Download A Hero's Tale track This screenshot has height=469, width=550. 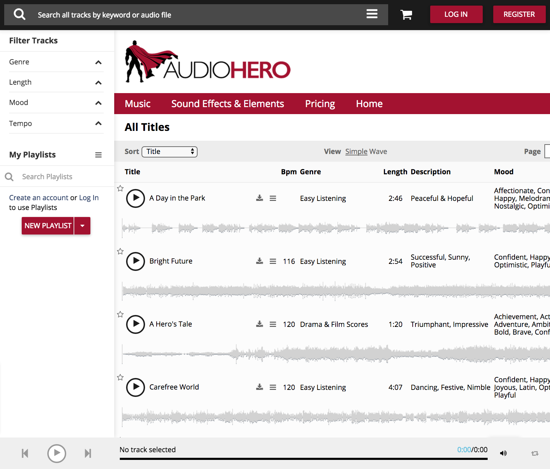pyautogui.click(x=260, y=324)
